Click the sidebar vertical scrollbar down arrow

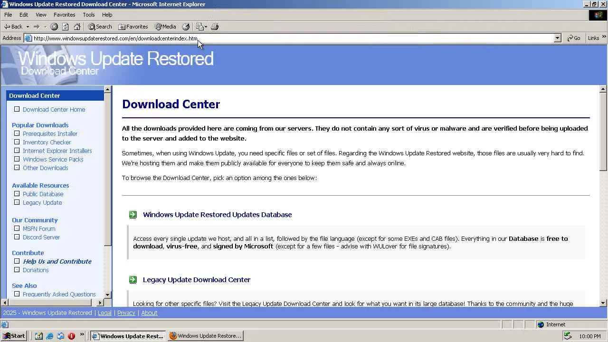pyautogui.click(x=107, y=295)
